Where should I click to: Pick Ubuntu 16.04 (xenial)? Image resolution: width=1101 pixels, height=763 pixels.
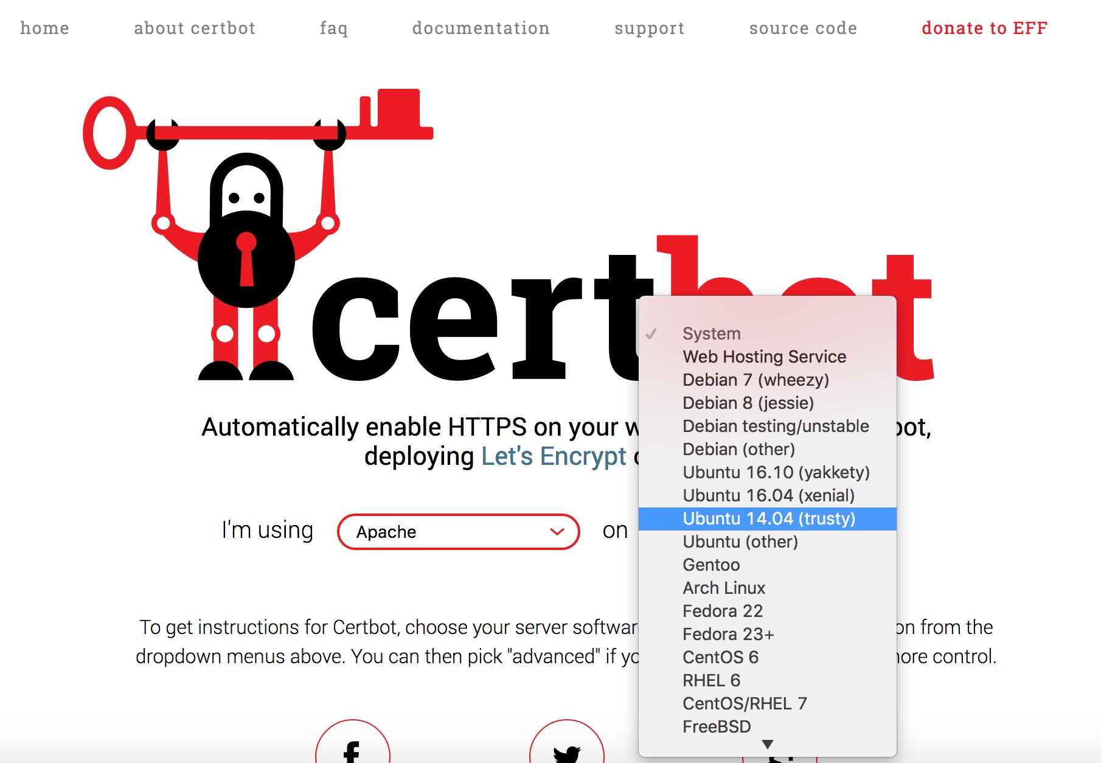coord(768,495)
